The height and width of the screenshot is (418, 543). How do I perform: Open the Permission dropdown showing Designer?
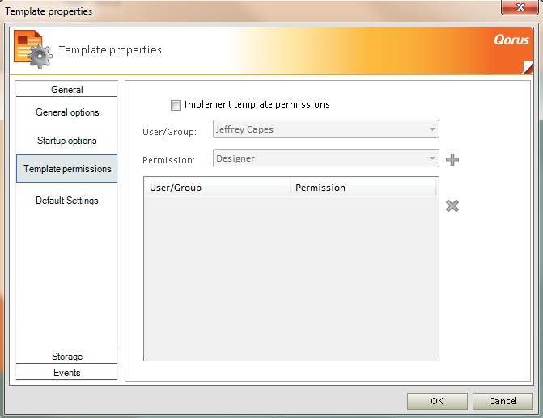[326, 158]
